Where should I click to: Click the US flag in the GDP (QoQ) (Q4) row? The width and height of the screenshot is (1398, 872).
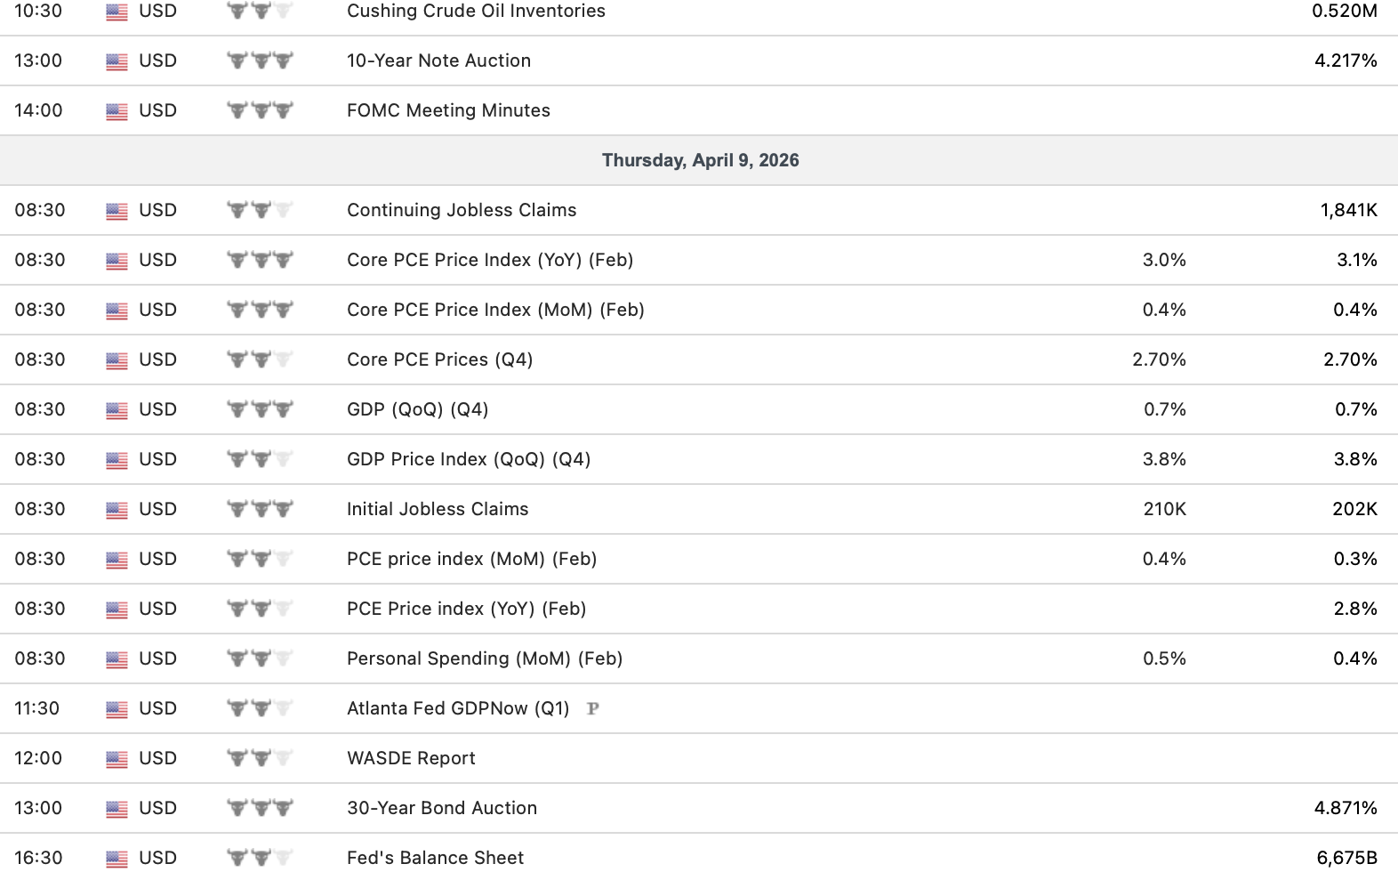point(116,410)
